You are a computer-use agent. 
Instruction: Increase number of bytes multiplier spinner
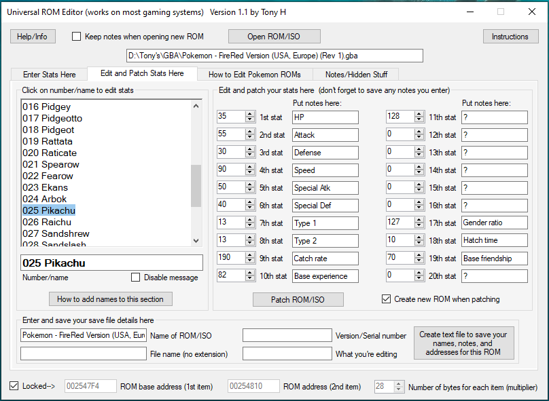click(x=399, y=383)
